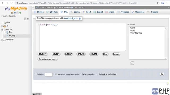Viewport: 170px width, 95px height.
Task: Open the Import tab
Action: pos(110,12)
